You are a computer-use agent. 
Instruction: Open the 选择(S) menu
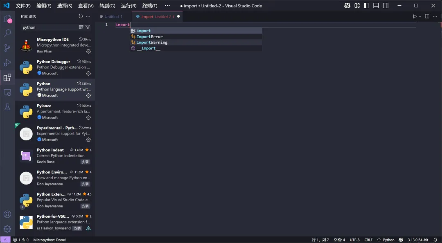pos(65,6)
